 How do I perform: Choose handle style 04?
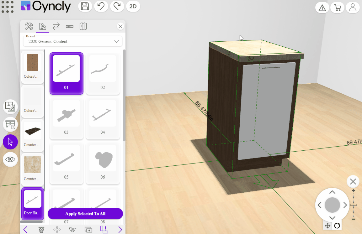pos(103,118)
